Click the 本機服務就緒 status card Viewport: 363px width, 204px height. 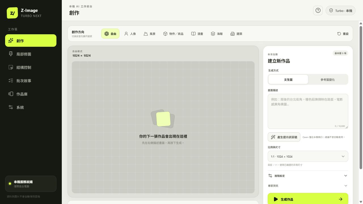point(31,184)
